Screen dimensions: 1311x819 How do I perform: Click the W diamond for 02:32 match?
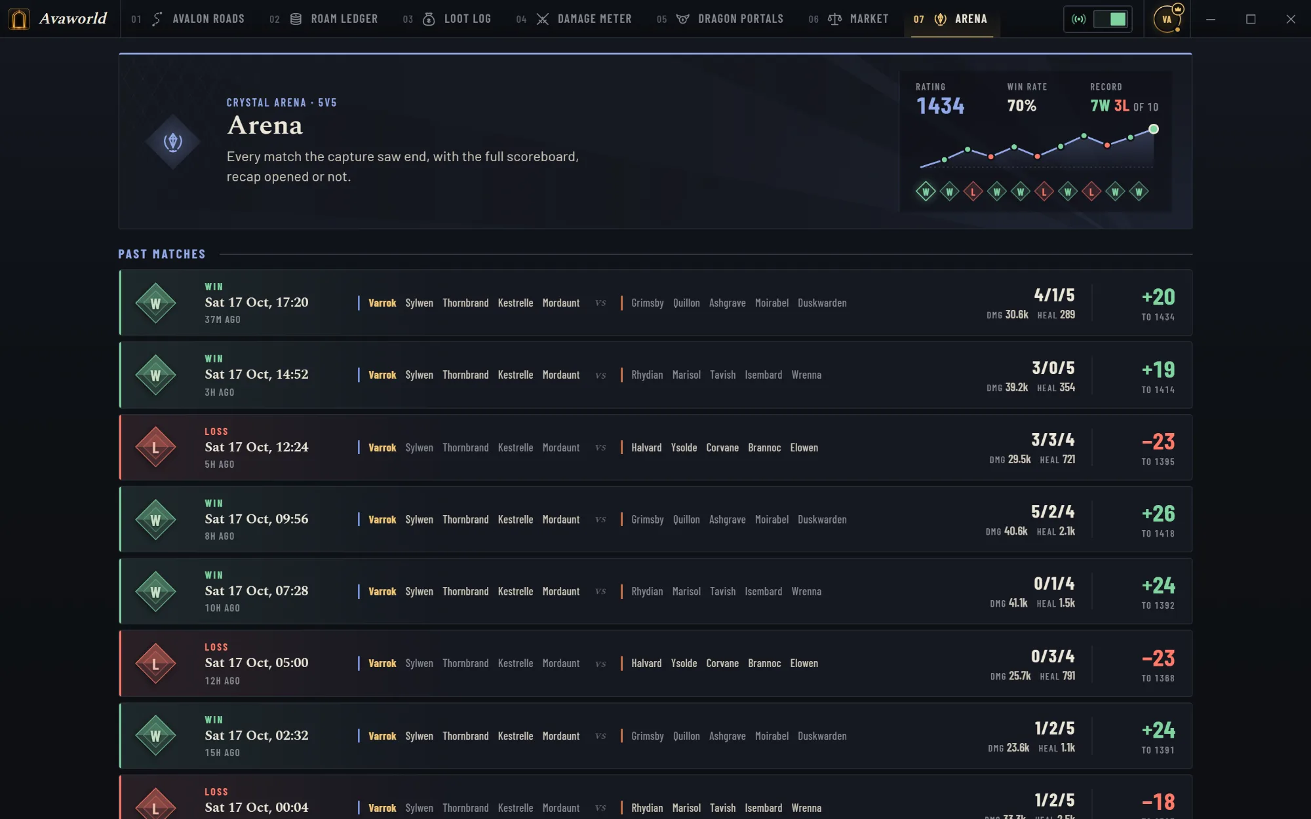pos(155,736)
